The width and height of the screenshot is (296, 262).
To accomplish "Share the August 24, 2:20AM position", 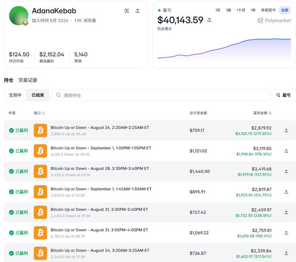I will pyautogui.click(x=286, y=130).
